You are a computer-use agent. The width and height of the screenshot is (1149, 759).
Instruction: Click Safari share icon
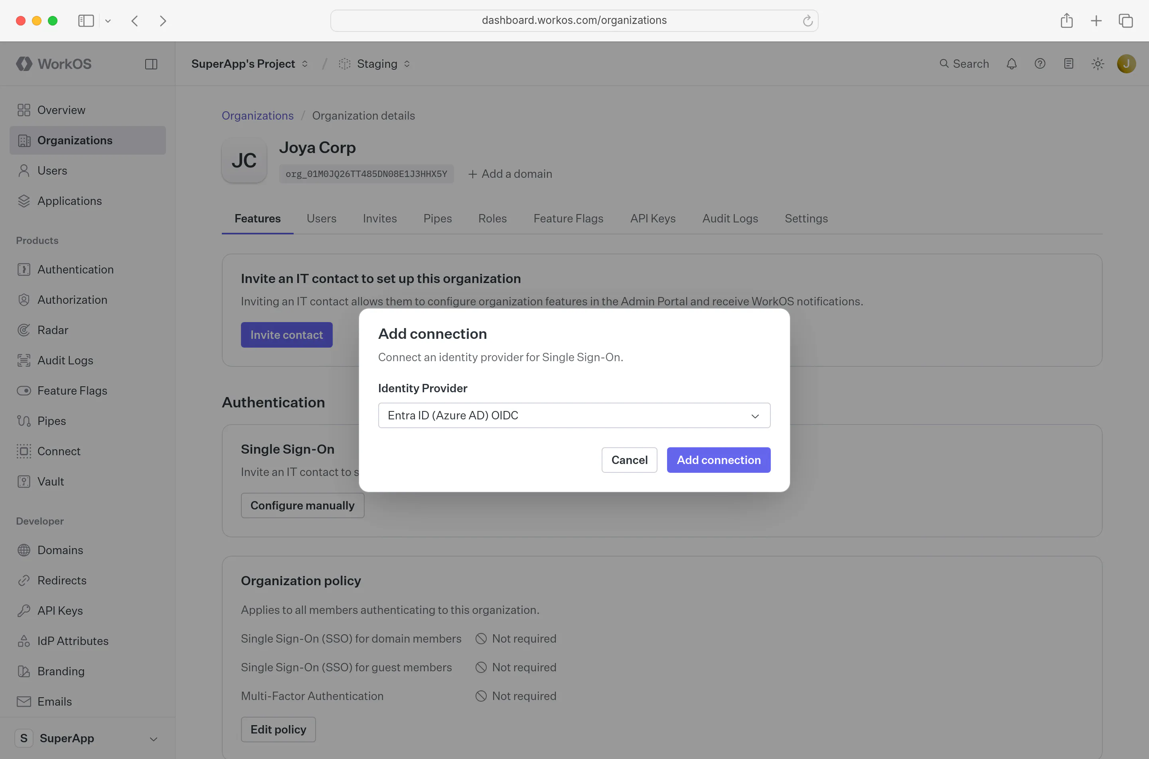point(1067,20)
